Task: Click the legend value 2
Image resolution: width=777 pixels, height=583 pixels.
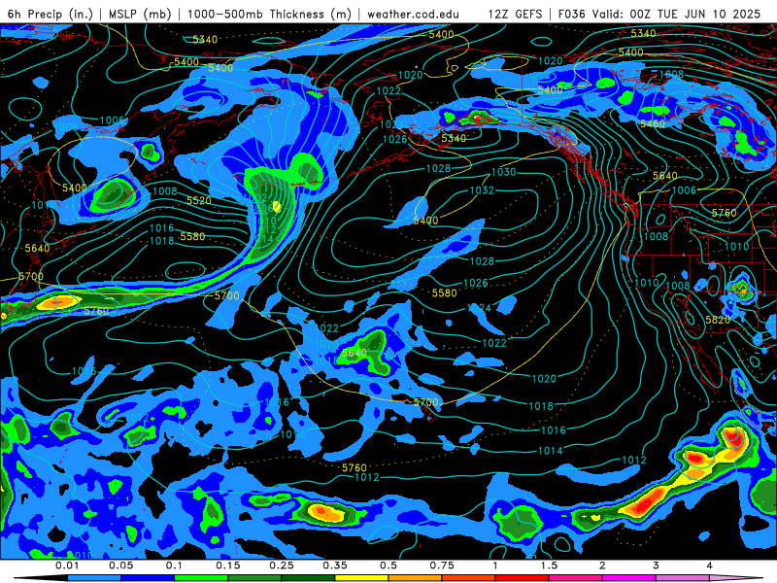Action: pos(602,566)
